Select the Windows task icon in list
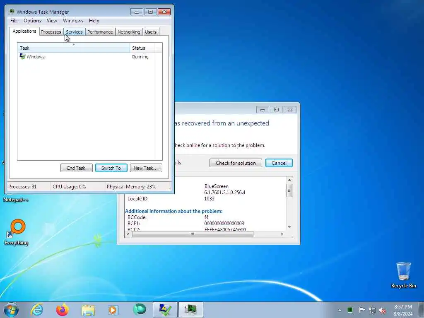 point(22,56)
